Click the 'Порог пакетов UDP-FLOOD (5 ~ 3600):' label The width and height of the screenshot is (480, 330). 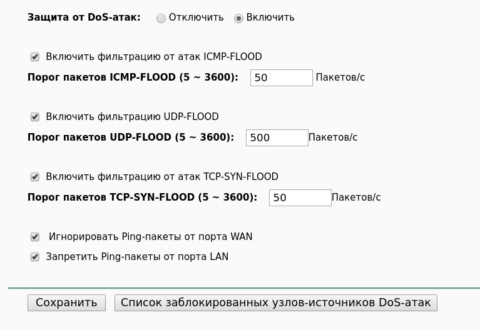[131, 137]
